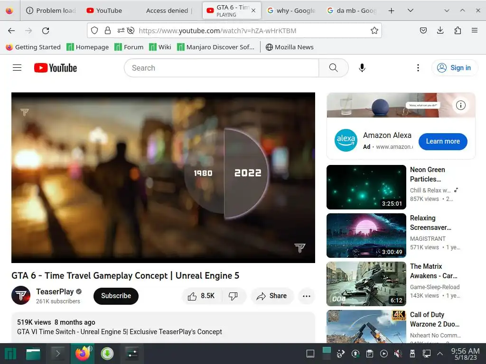486x364 pixels.
Task: Switch to Problem loading tab
Action: pyautogui.click(x=51, y=10)
